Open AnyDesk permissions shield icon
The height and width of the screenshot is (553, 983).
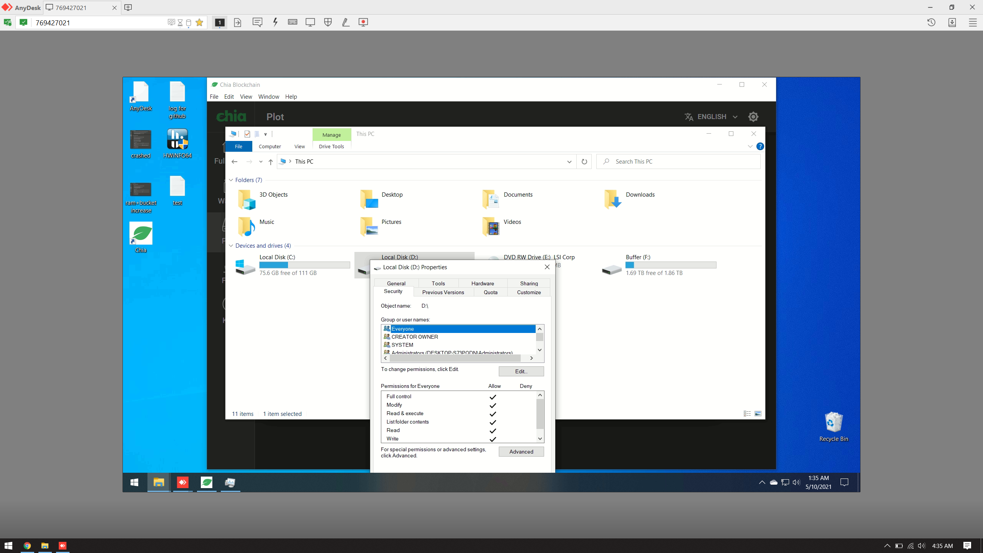pyautogui.click(x=328, y=22)
